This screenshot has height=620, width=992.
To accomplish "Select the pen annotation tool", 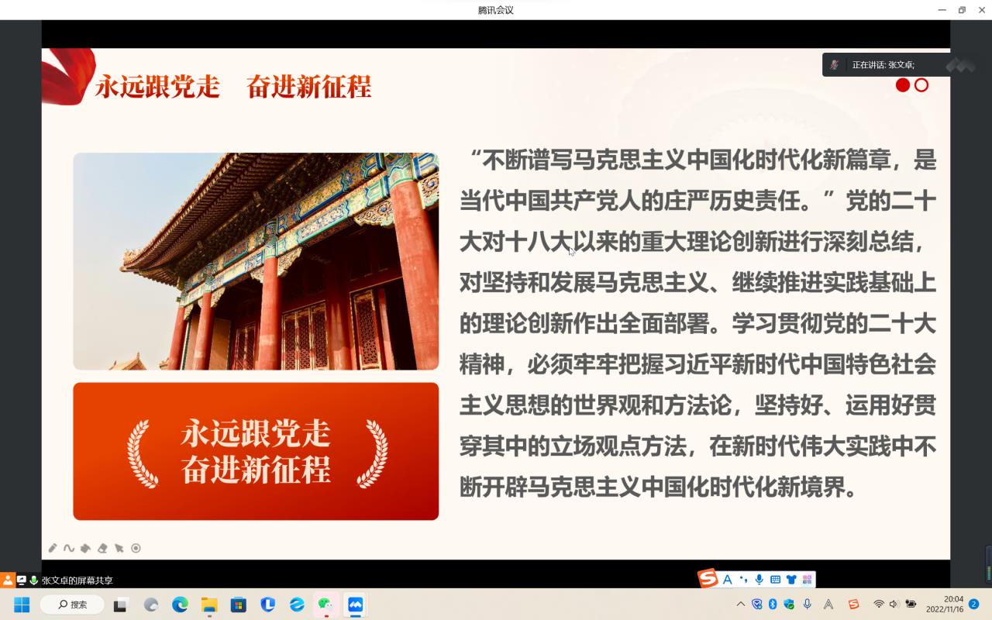I will [x=53, y=548].
